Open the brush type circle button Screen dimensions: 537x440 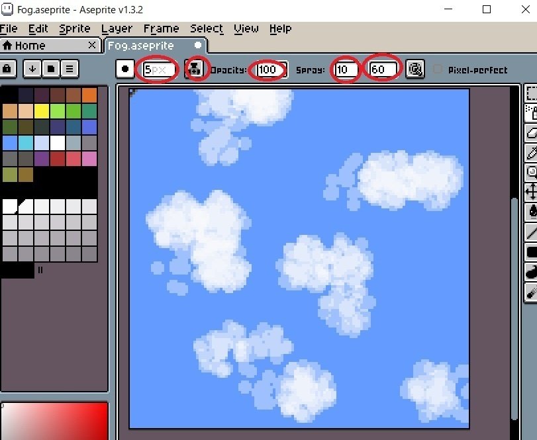(124, 69)
